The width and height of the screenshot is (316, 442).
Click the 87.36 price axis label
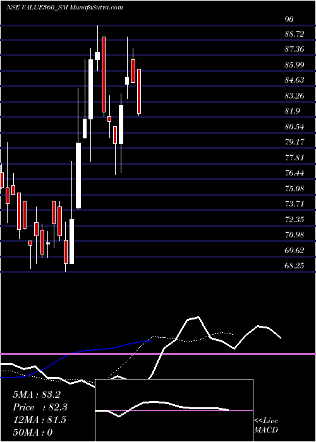295,49
